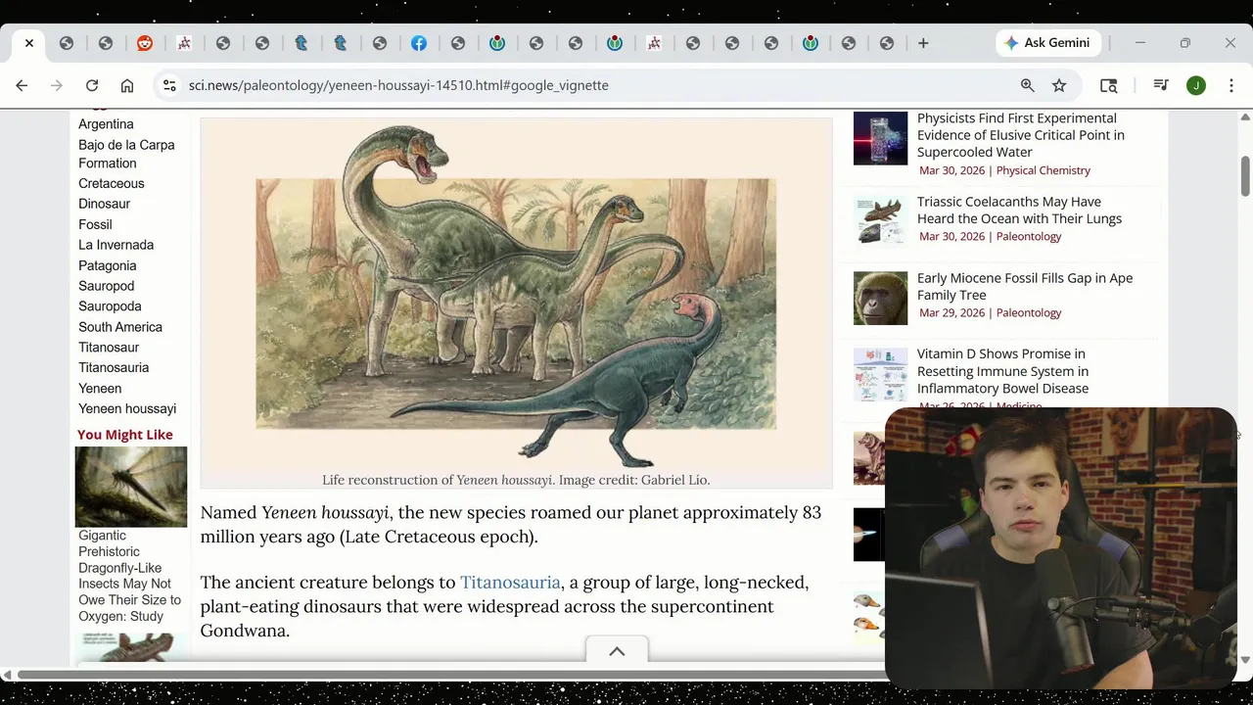Open Supercooled Water physics article
1253x705 pixels.
point(1020,135)
